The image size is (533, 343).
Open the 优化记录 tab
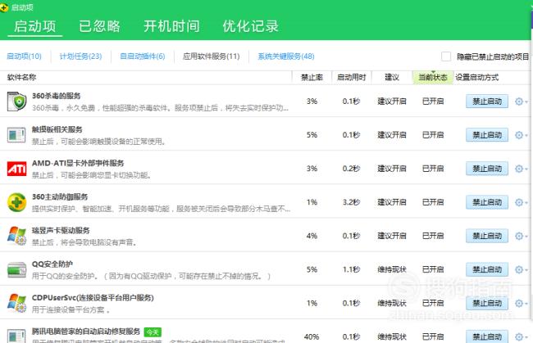[251, 26]
